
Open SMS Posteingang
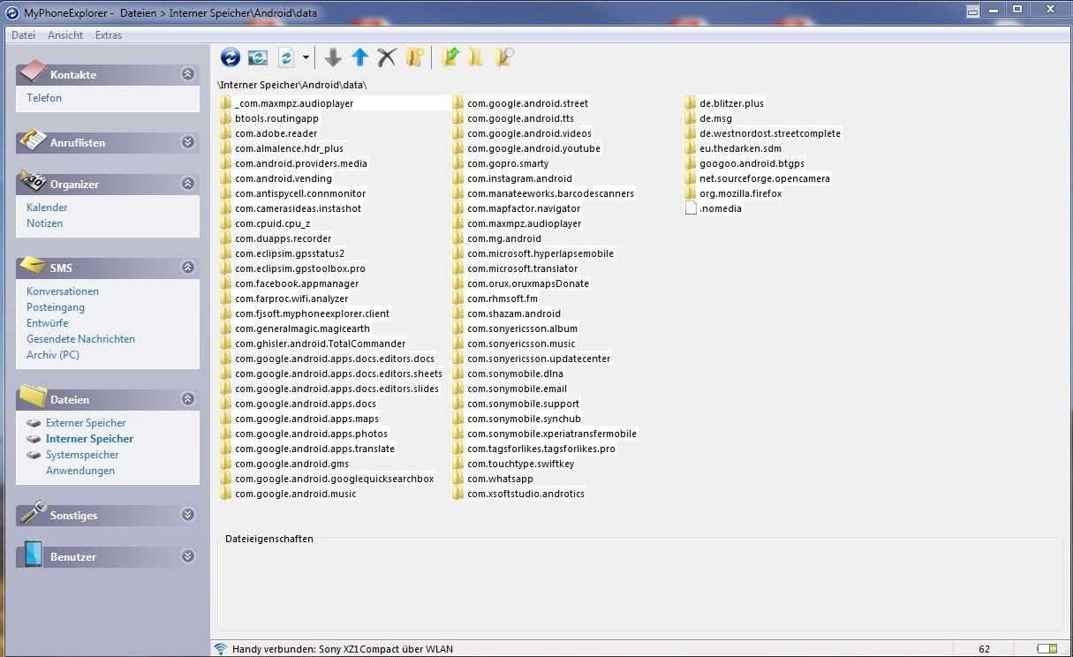pos(56,307)
